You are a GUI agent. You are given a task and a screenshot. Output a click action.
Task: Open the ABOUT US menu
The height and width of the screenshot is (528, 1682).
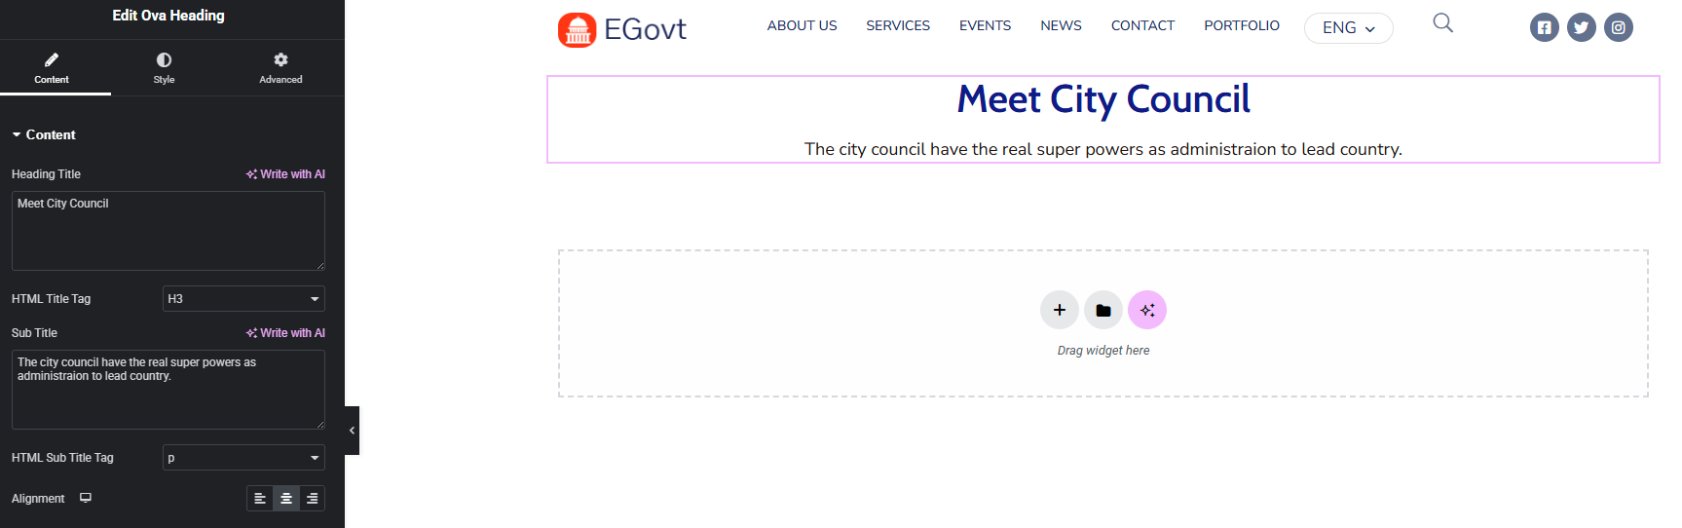[802, 25]
